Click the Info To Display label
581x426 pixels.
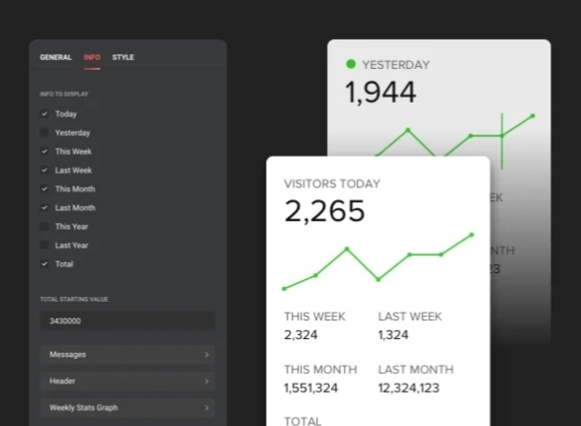coord(63,94)
